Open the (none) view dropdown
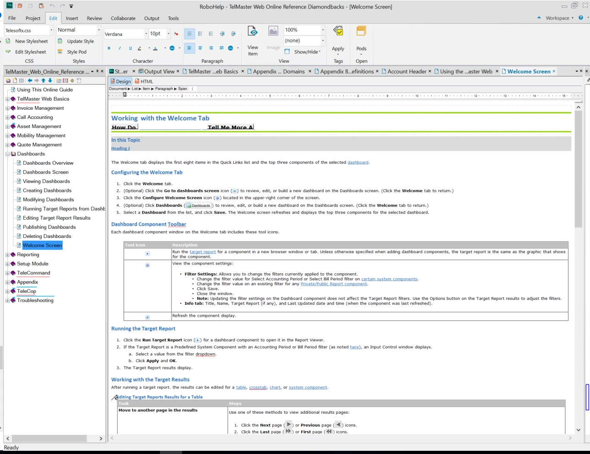This screenshot has height=454, width=590. click(x=323, y=41)
